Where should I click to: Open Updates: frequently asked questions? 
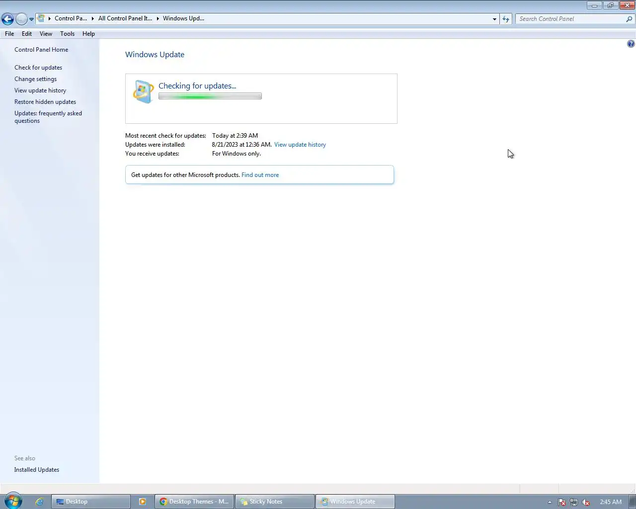click(x=48, y=117)
